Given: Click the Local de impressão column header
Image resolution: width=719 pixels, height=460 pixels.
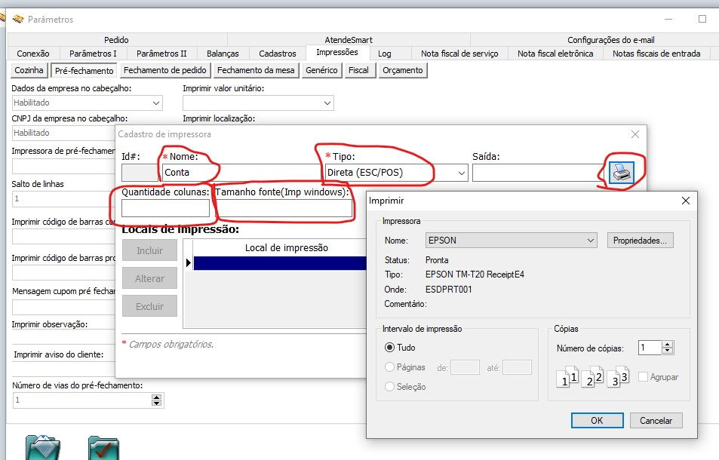Looking at the screenshot, I should pos(286,248).
